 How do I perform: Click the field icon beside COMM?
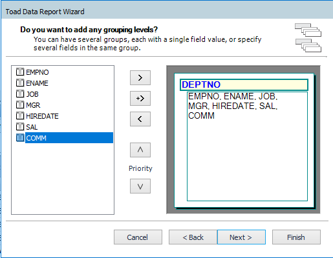tap(20, 137)
